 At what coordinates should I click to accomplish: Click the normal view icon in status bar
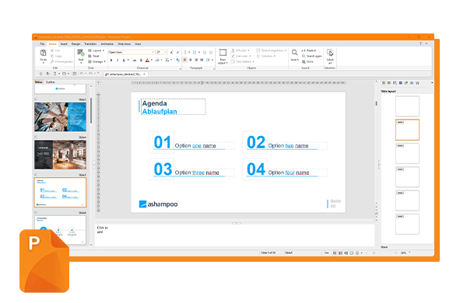(335, 252)
